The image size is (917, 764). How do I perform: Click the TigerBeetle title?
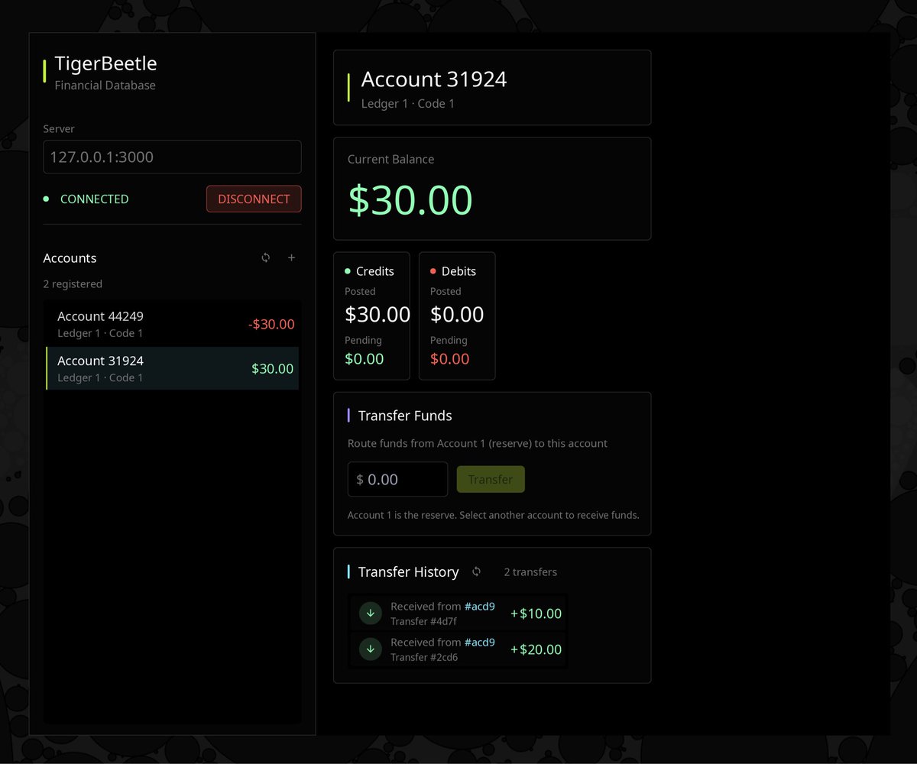point(105,63)
